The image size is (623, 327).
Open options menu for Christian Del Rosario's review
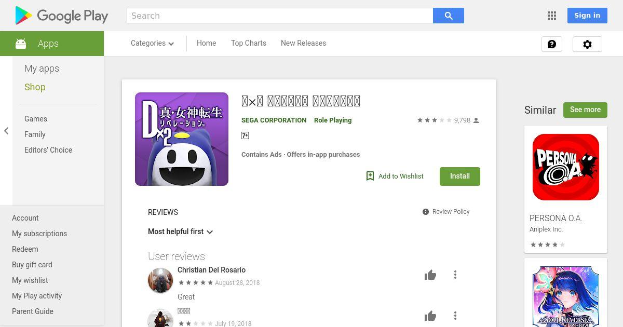click(455, 275)
